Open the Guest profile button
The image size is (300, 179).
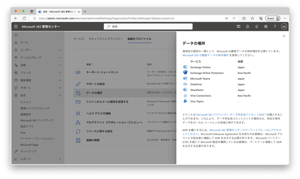click(273, 18)
